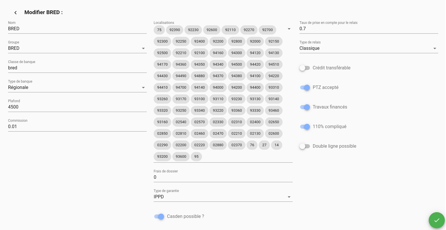Select the 94220 location chip
This screenshot has height=230, width=446.
274,76
